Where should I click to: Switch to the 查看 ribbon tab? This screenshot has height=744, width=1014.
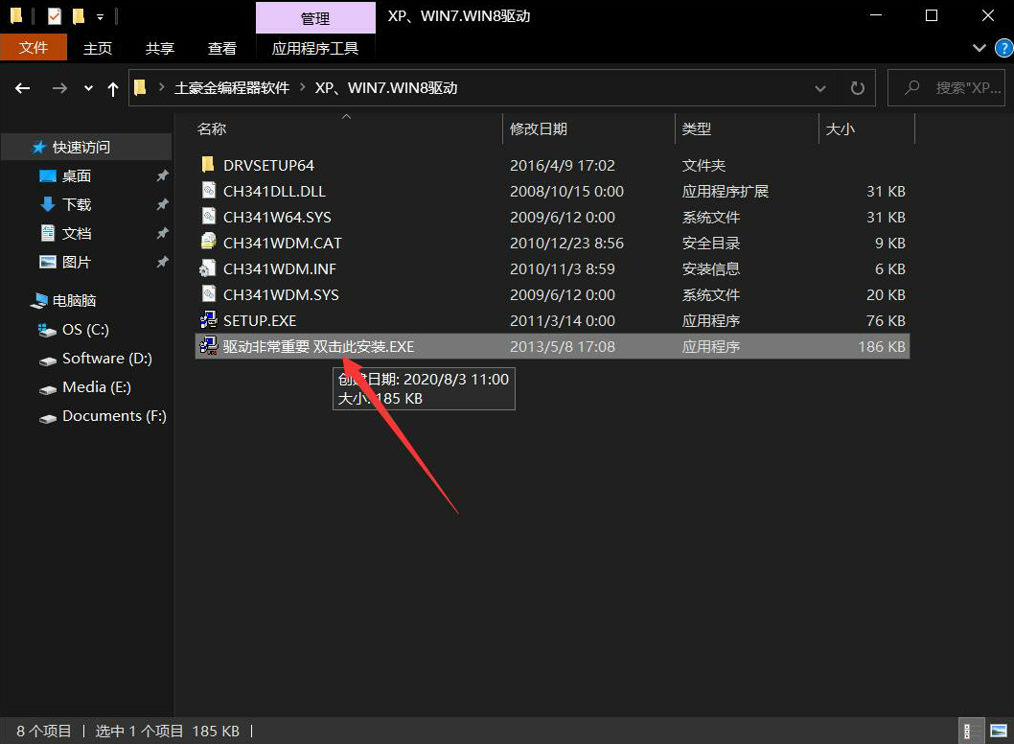221,49
